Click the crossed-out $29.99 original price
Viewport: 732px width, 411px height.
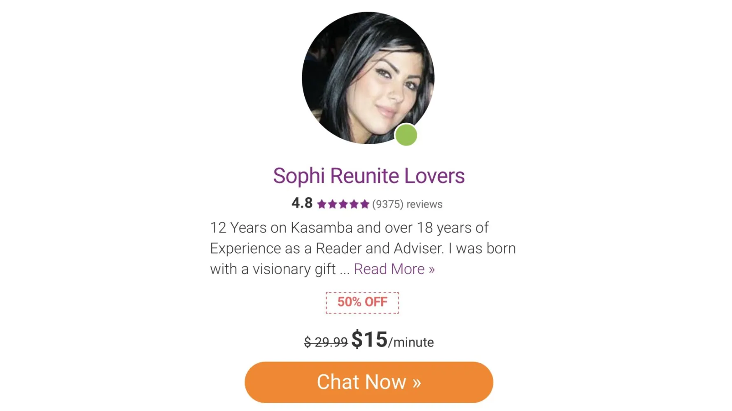click(326, 342)
